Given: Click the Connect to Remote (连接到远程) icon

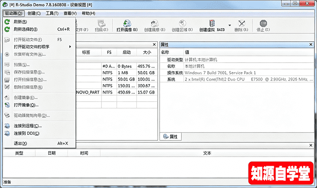Looking at the screenshot, I should click(7, 126).
